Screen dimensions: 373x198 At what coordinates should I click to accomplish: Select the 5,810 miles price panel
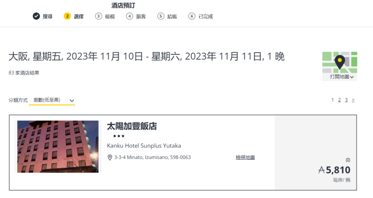(x=315, y=153)
